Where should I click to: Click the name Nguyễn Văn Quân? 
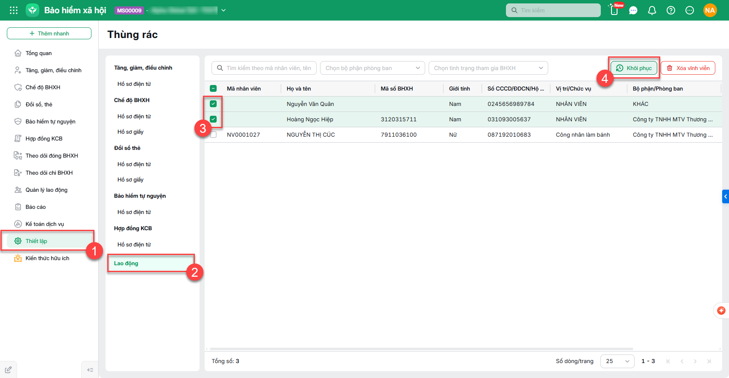click(310, 104)
